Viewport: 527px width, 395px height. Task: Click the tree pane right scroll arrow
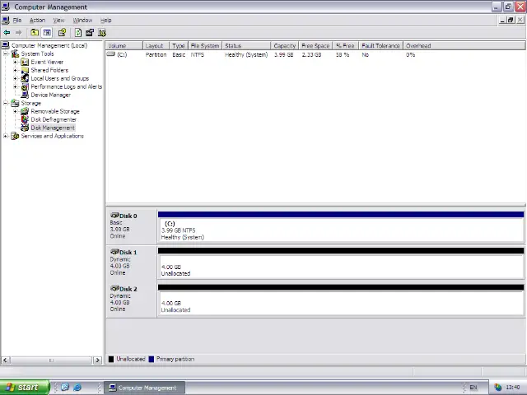pyautogui.click(x=97, y=360)
